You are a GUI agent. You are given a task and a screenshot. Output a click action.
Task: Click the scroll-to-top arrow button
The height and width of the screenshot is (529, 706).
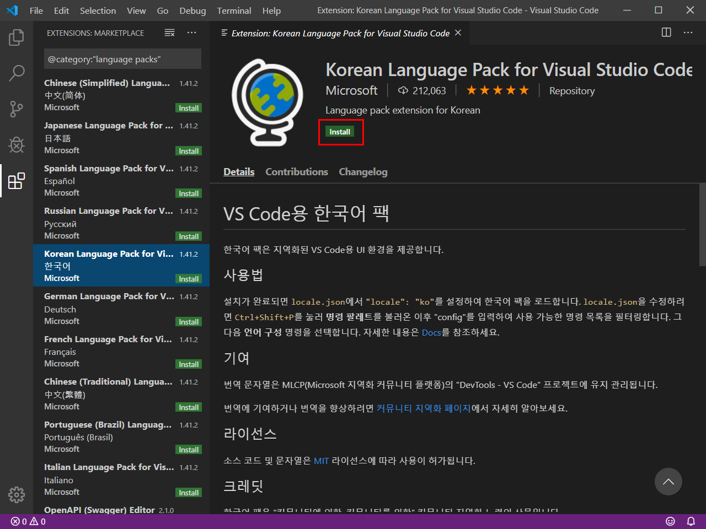point(668,482)
